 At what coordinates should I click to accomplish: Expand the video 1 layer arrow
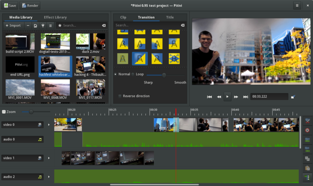(x=49, y=158)
